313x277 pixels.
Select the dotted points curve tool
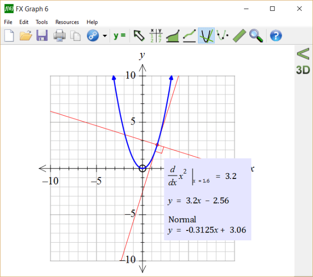[x=223, y=36]
